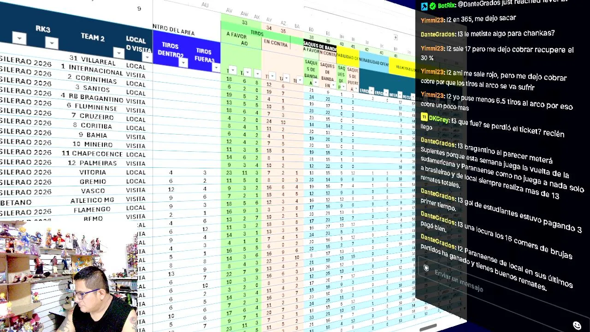The height and width of the screenshot is (332, 590).
Task: Select the 'VASCO' team cell
Action: point(93,191)
